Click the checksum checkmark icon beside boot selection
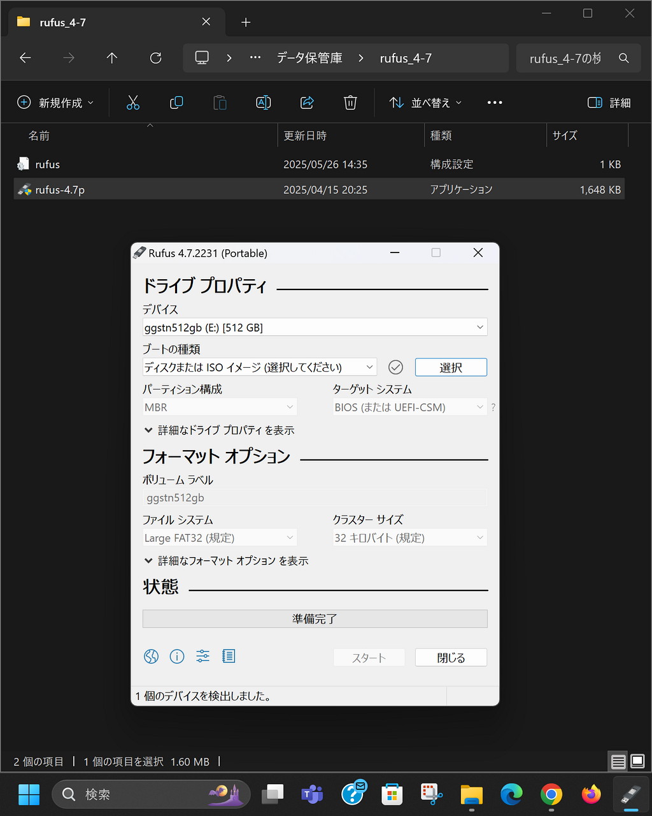 tap(395, 367)
